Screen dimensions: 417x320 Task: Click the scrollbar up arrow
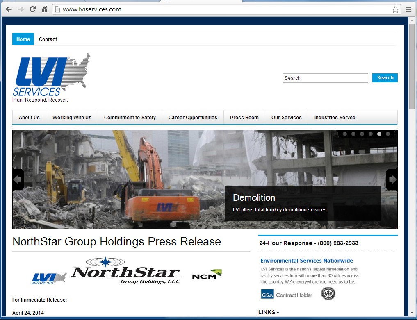point(412,20)
